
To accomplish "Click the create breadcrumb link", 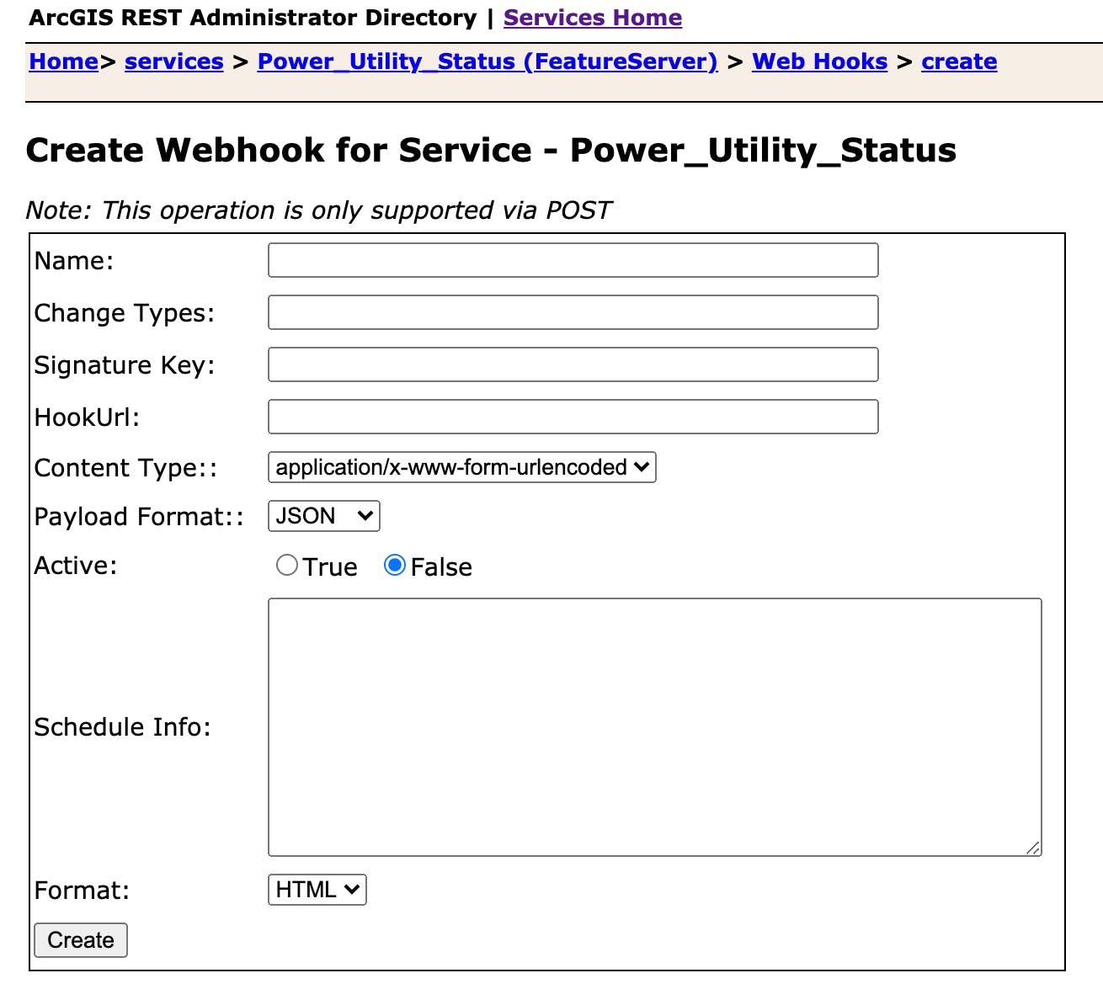I will pyautogui.click(x=959, y=61).
